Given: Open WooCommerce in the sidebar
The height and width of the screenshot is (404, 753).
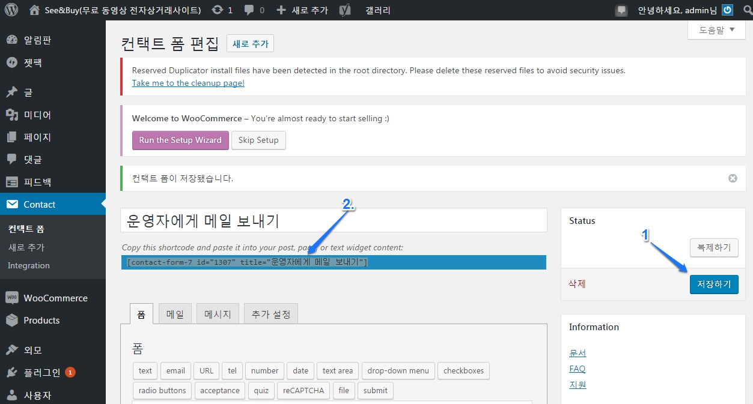Looking at the screenshot, I should point(55,298).
